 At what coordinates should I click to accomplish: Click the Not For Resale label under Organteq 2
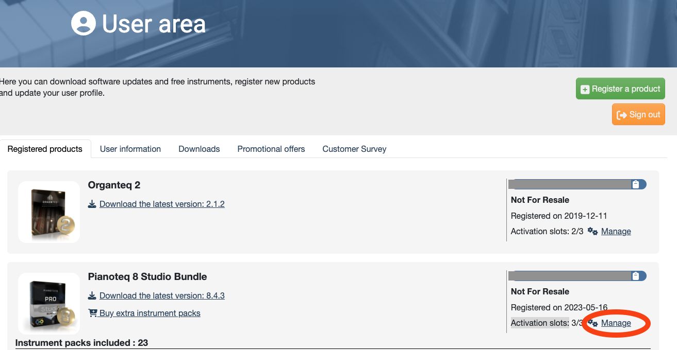540,200
